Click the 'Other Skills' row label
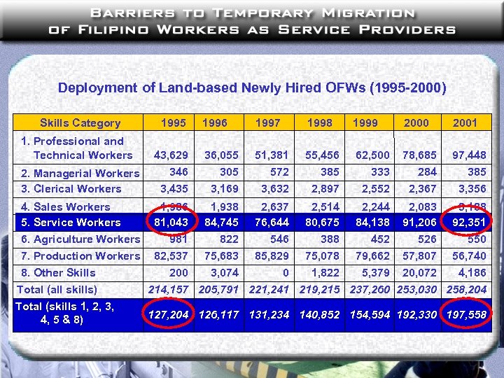 click(58, 272)
